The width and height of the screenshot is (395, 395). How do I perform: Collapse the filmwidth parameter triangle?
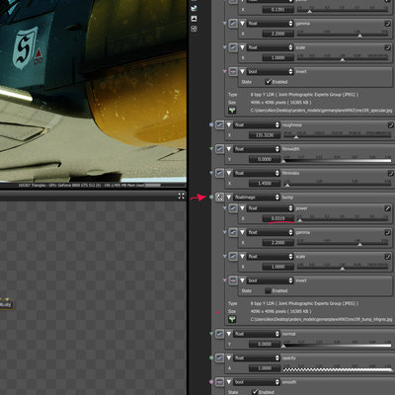[229, 149]
